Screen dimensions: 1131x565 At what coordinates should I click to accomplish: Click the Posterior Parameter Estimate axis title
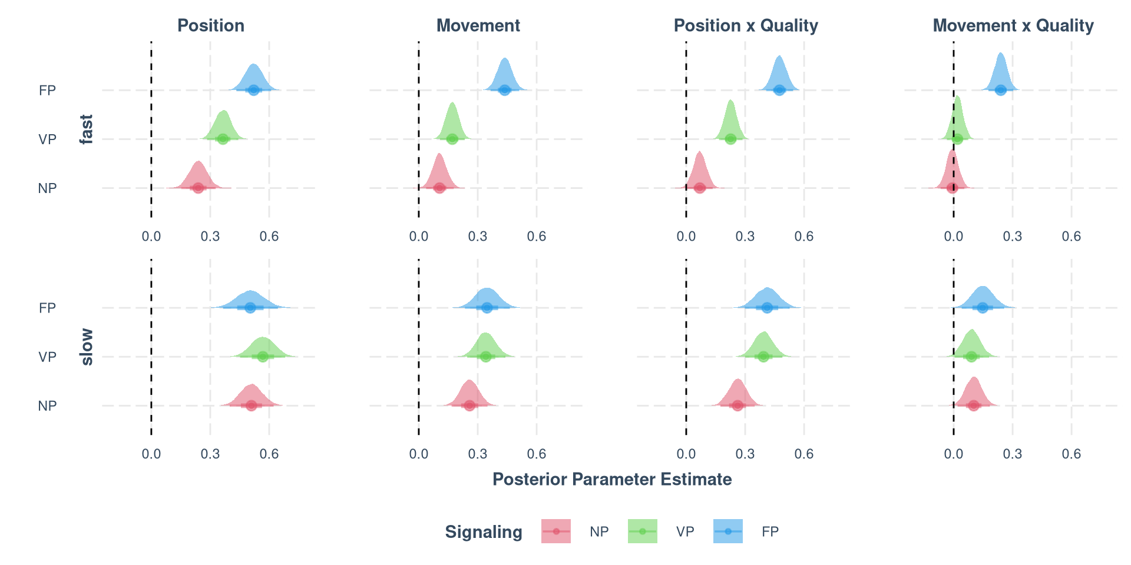point(611,480)
